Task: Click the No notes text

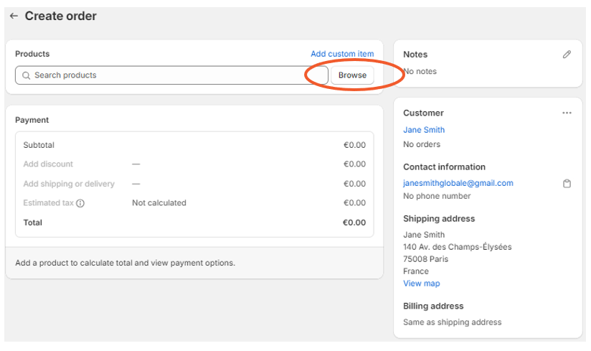Action: [420, 72]
